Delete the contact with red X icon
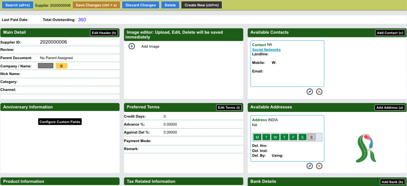This screenshot has width=407, height=186. click(x=319, y=92)
